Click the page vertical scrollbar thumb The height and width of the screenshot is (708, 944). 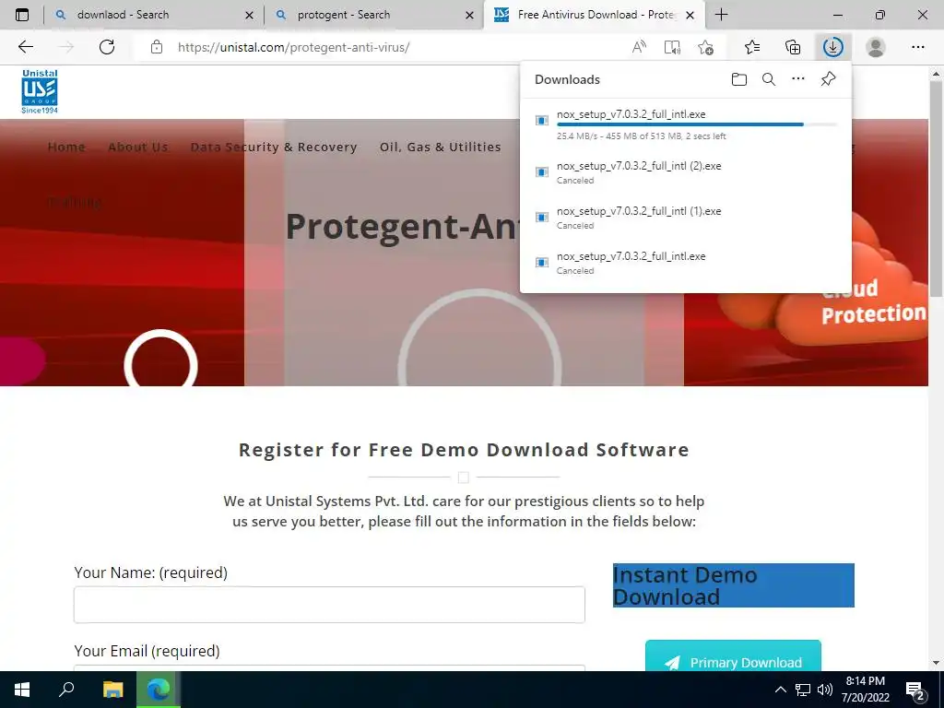[x=936, y=188]
